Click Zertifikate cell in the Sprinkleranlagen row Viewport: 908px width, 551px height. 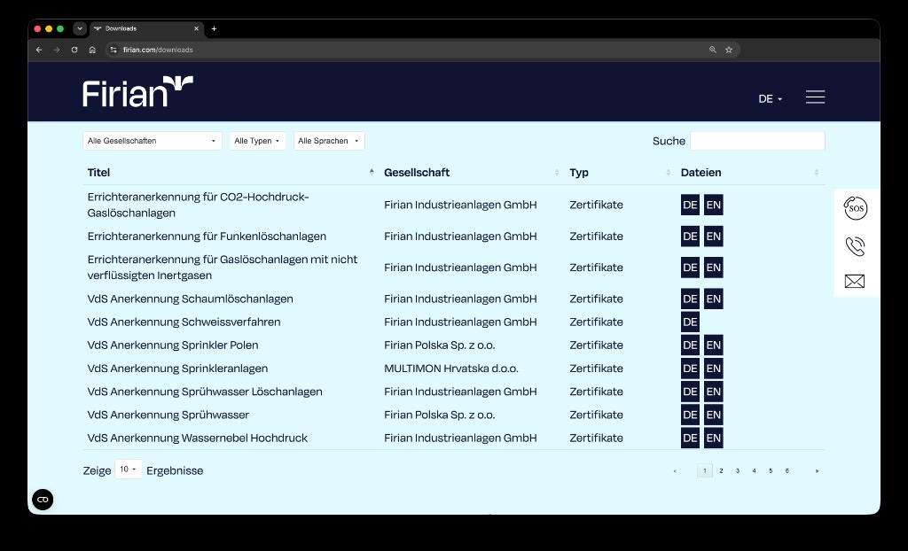tap(596, 369)
